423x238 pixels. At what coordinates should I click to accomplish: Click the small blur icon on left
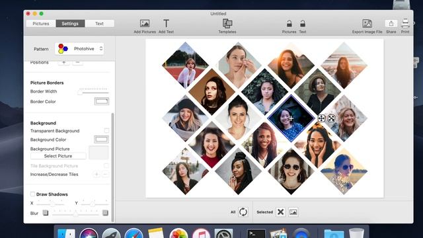[46, 213]
